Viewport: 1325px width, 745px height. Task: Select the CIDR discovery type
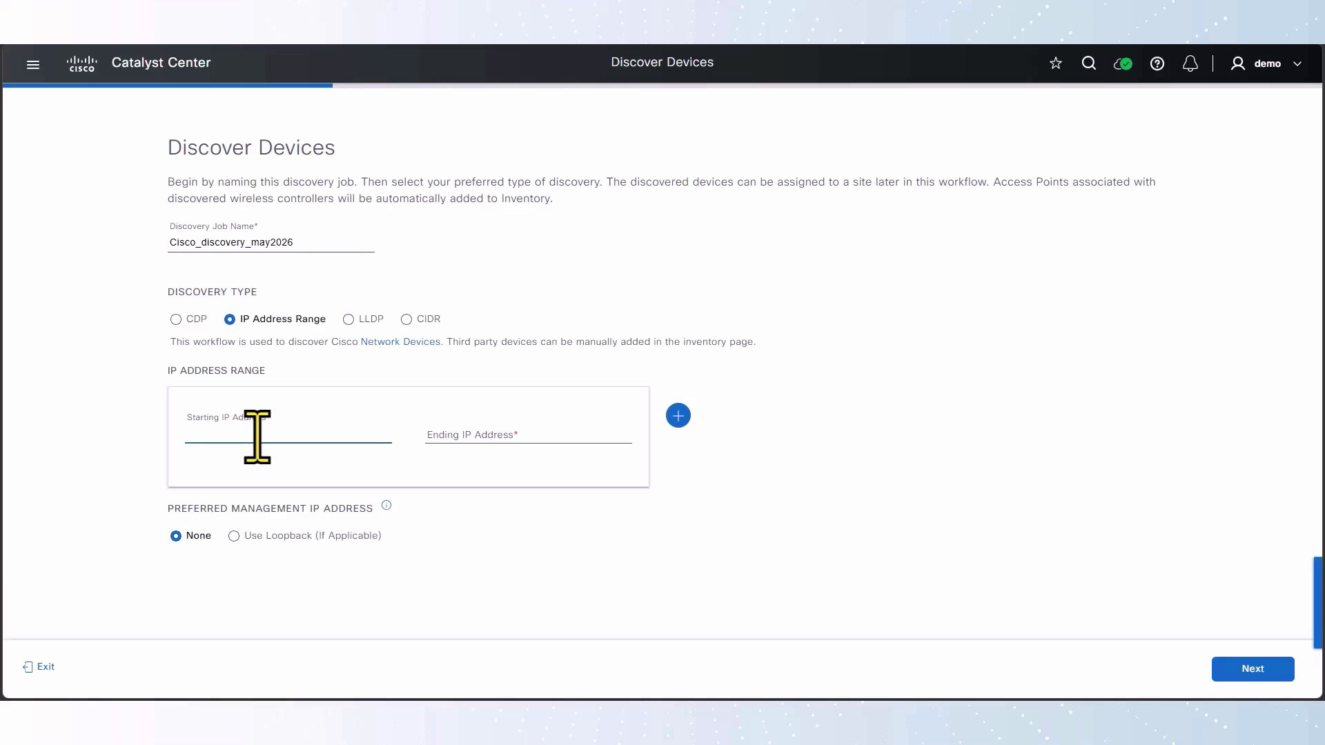point(406,319)
